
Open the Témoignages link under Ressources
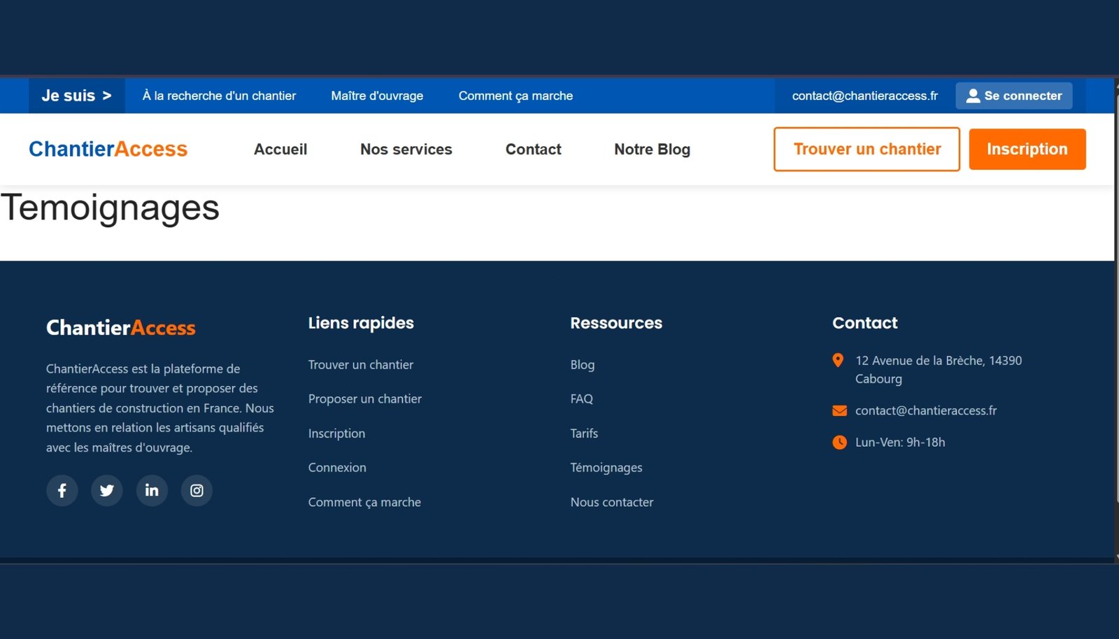pos(606,468)
